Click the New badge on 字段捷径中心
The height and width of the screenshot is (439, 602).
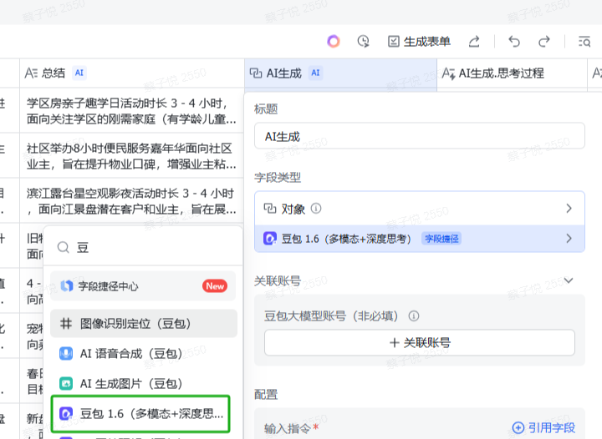click(215, 285)
